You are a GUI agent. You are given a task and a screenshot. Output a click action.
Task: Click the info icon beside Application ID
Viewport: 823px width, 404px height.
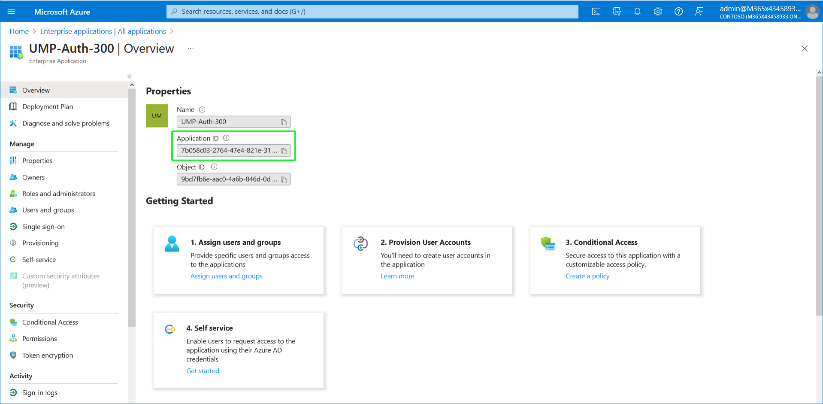pos(226,138)
